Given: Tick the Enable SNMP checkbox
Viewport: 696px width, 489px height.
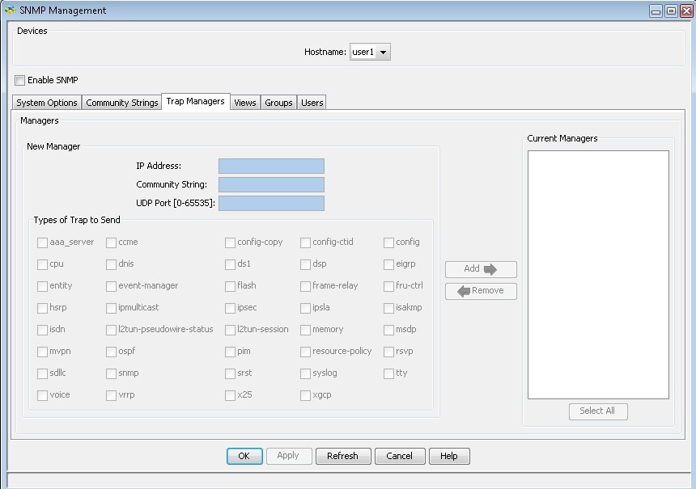Looking at the screenshot, I should click(19, 80).
